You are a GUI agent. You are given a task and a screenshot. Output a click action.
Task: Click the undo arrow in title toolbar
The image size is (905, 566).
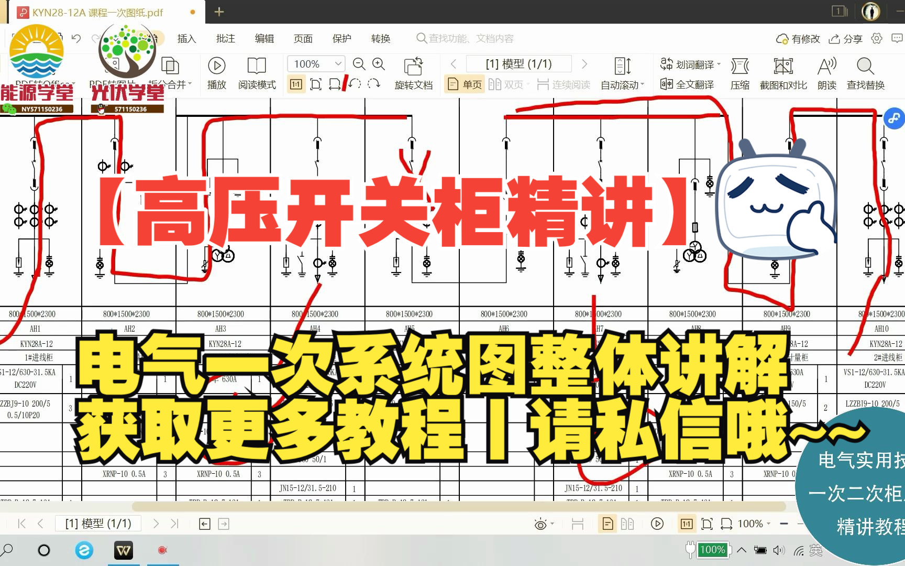[x=76, y=38]
